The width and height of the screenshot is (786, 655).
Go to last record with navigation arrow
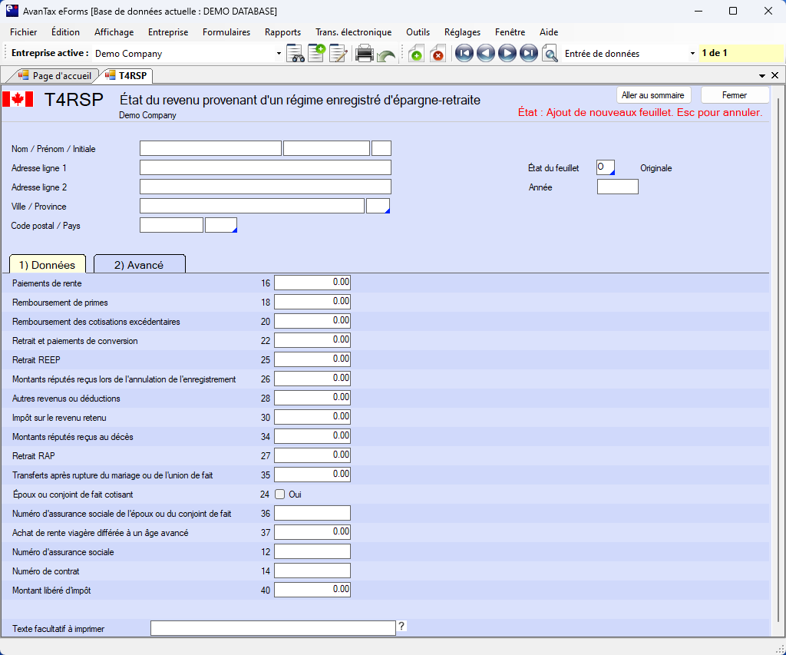(528, 54)
